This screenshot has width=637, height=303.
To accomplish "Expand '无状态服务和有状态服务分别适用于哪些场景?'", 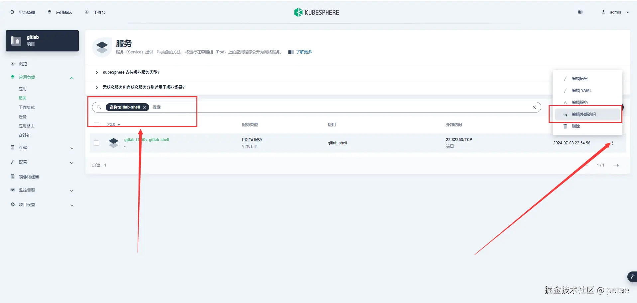I will pos(144,87).
